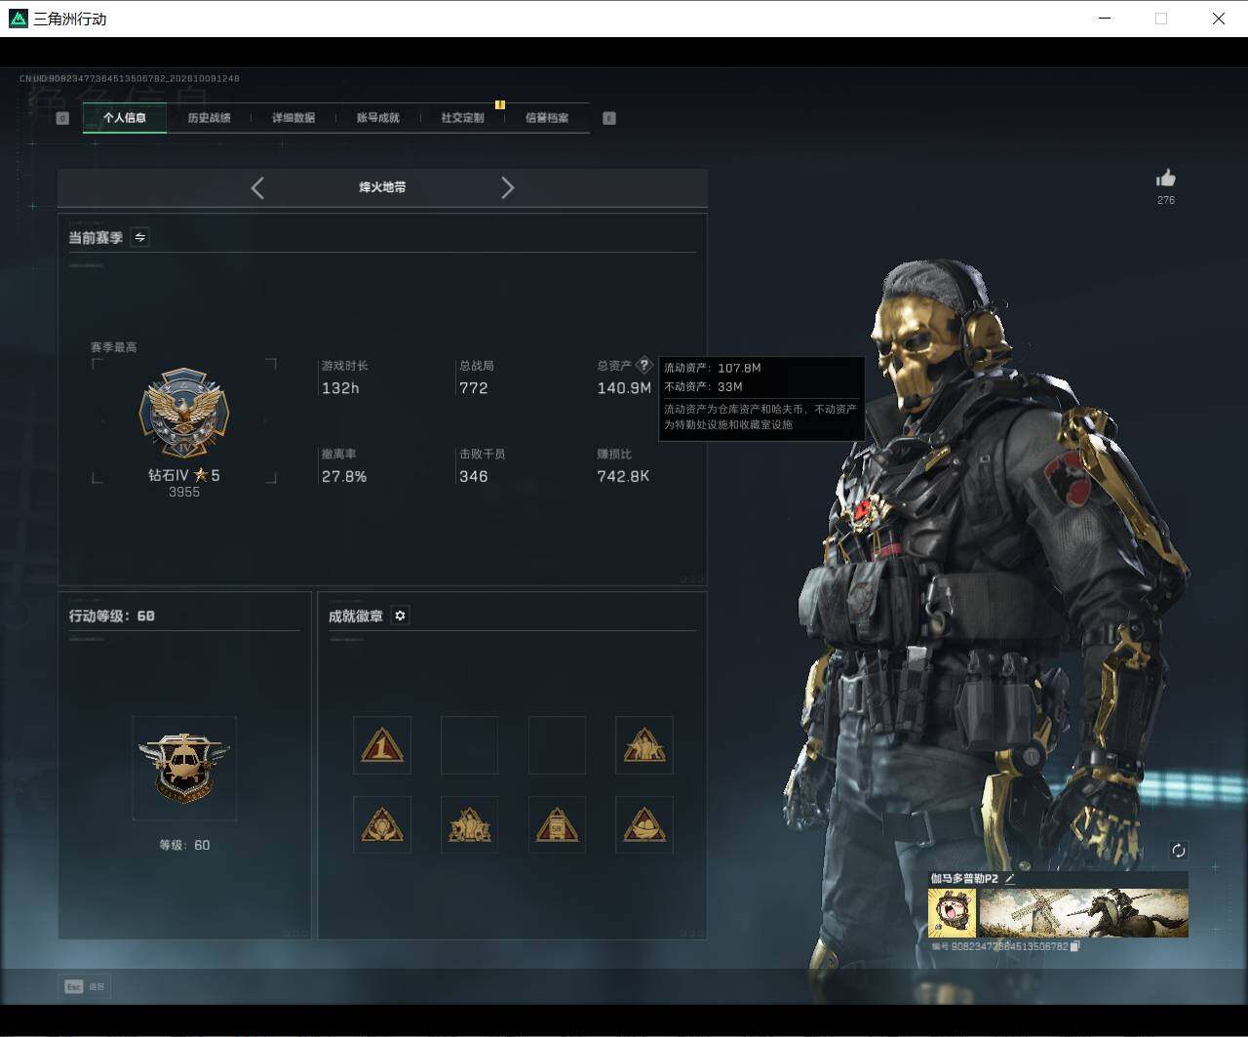Image resolution: width=1248 pixels, height=1037 pixels.
Task: Click the bottom-row third achievement badge
Action: [557, 825]
